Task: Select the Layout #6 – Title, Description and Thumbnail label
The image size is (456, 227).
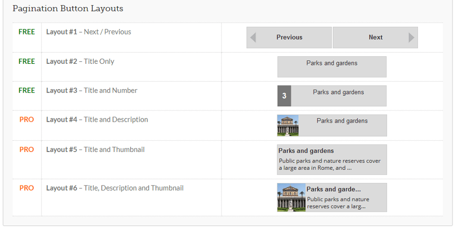Action: click(115, 188)
